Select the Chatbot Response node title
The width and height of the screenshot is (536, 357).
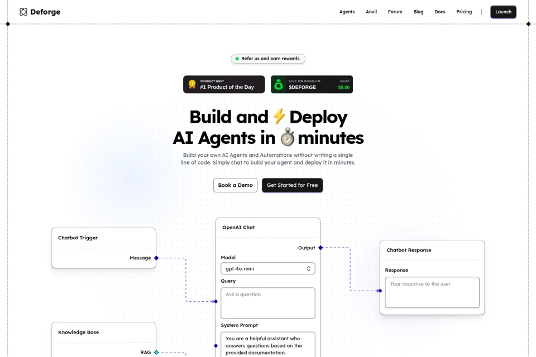point(409,250)
